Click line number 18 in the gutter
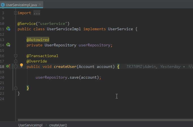The height and width of the screenshot is (127, 193). coord(2,66)
